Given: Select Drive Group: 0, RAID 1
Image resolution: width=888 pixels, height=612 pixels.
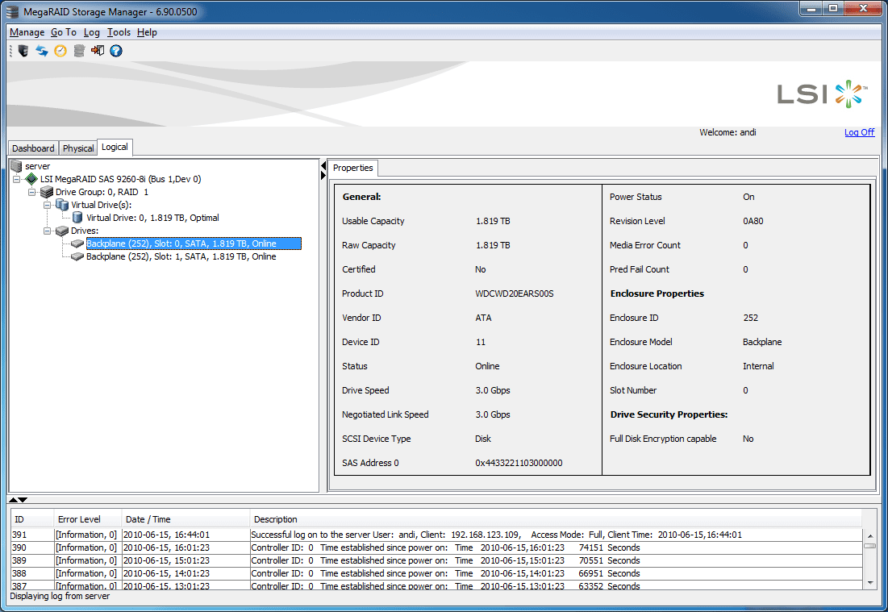Looking at the screenshot, I should click(102, 192).
